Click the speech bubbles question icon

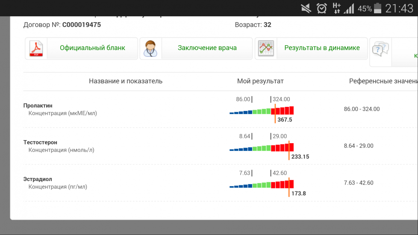[x=380, y=50]
